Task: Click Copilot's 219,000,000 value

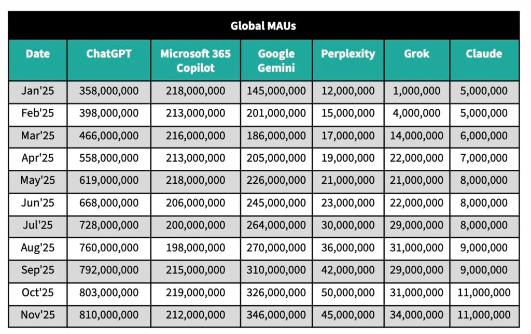Action: [195, 293]
